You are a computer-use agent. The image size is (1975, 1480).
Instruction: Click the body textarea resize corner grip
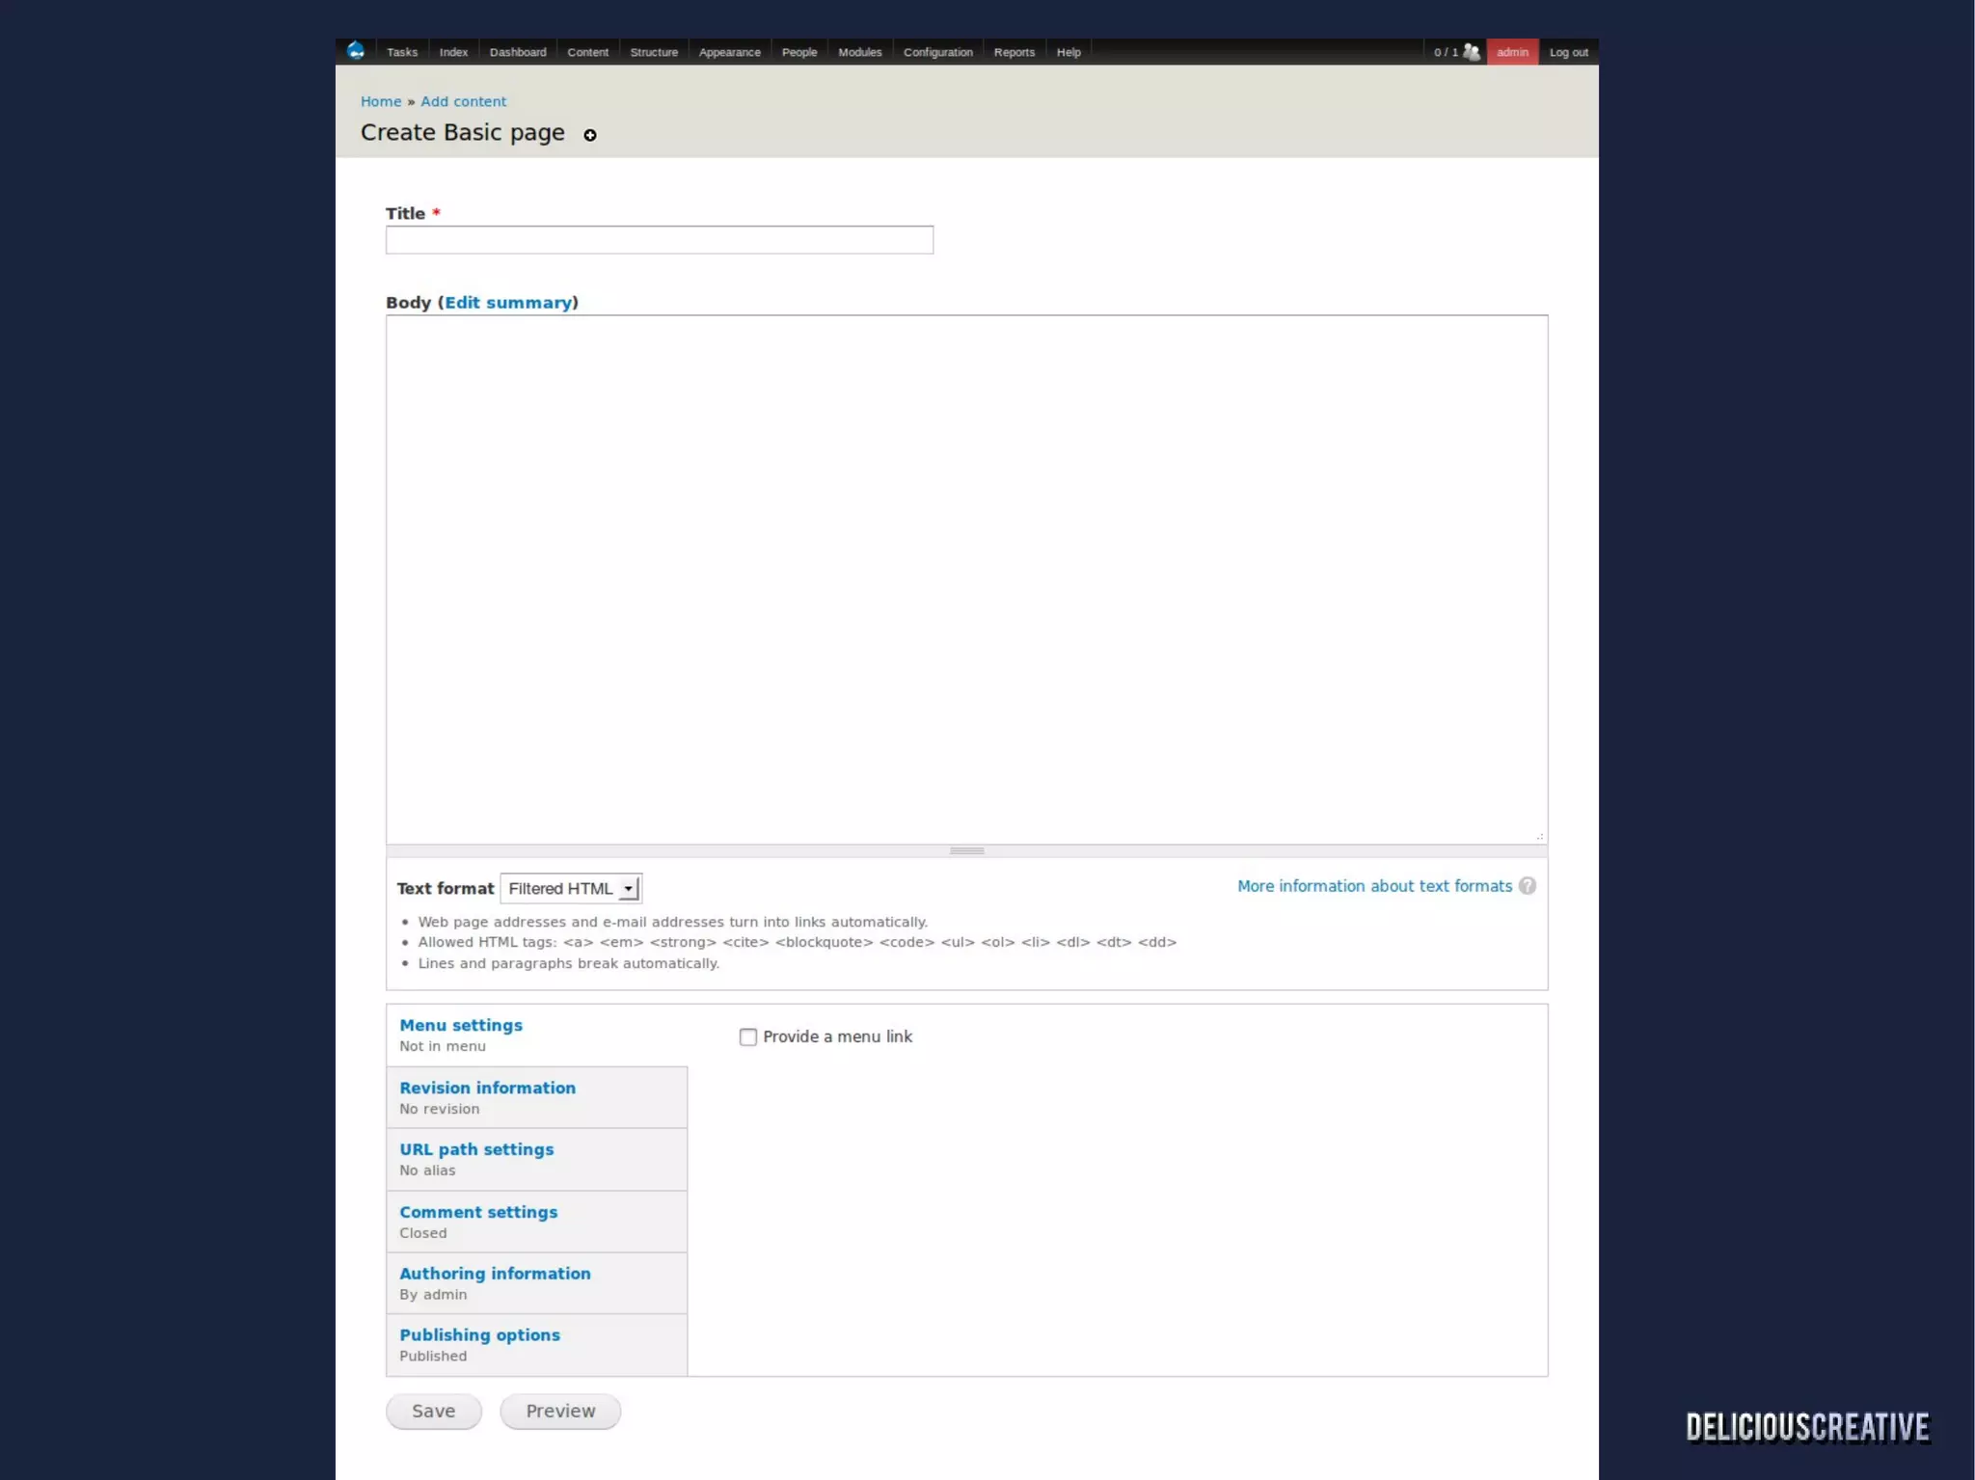tap(1539, 837)
